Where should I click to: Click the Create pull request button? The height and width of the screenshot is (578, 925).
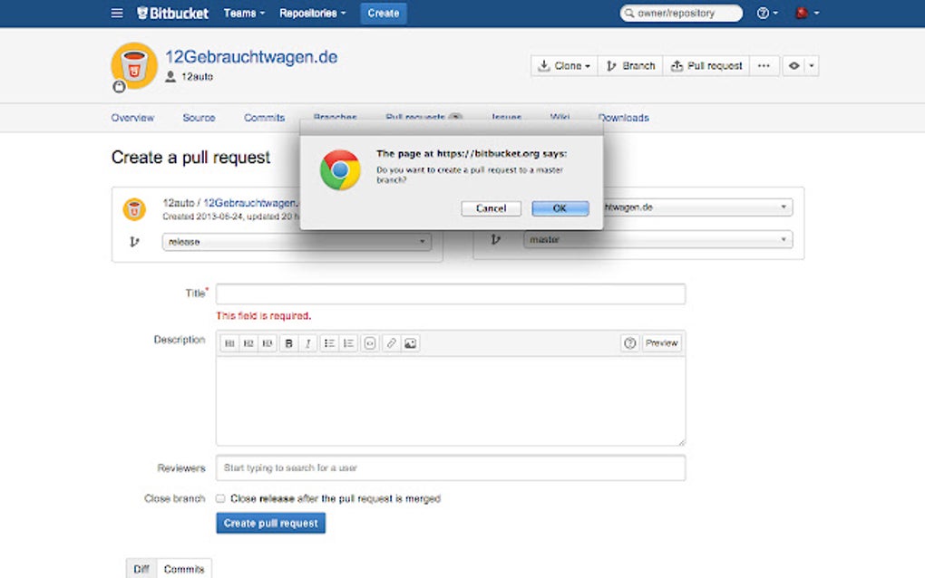pyautogui.click(x=270, y=523)
